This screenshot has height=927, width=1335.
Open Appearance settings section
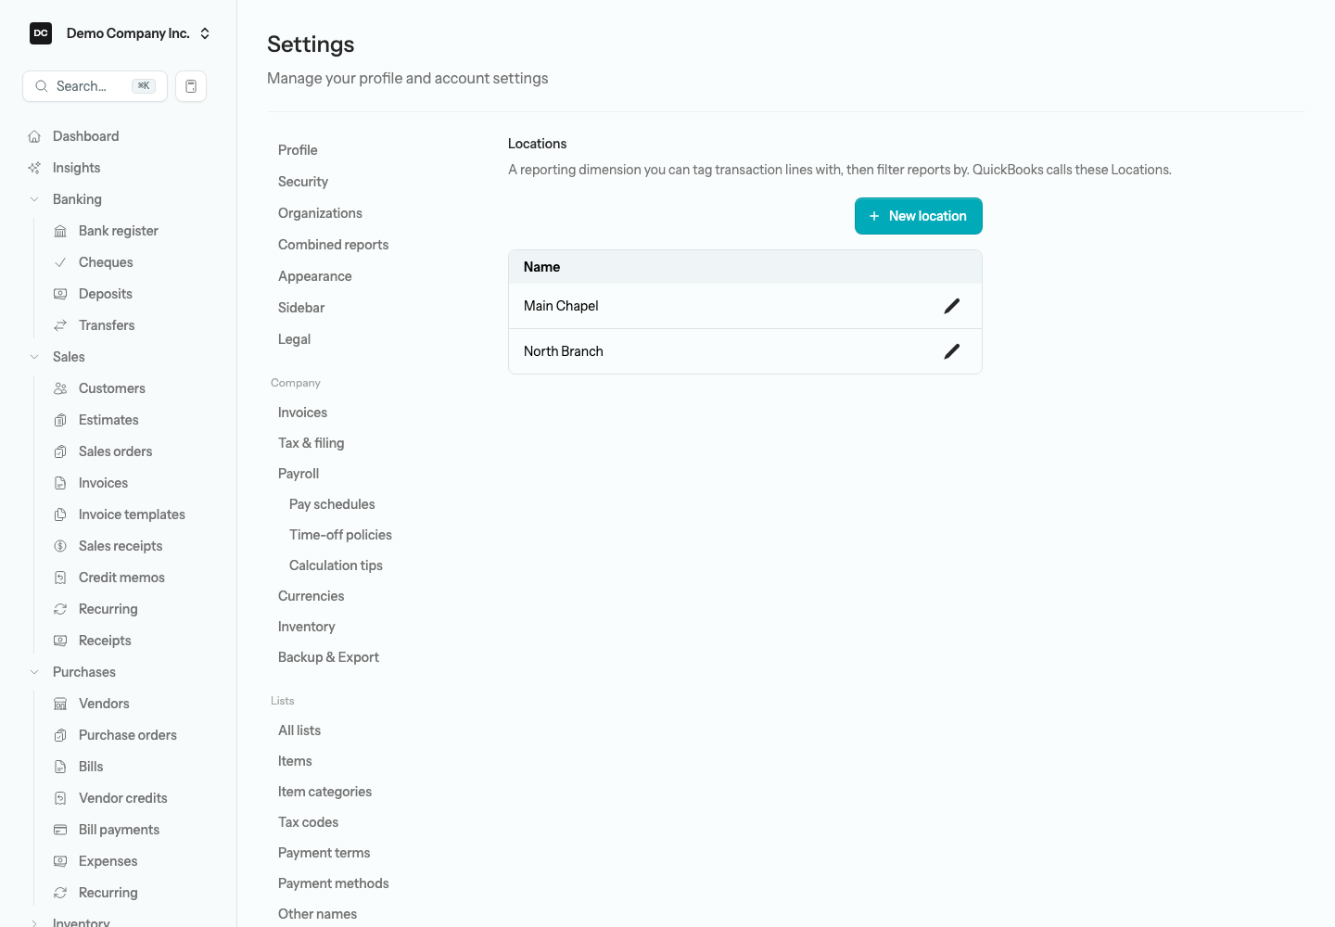[x=315, y=276]
